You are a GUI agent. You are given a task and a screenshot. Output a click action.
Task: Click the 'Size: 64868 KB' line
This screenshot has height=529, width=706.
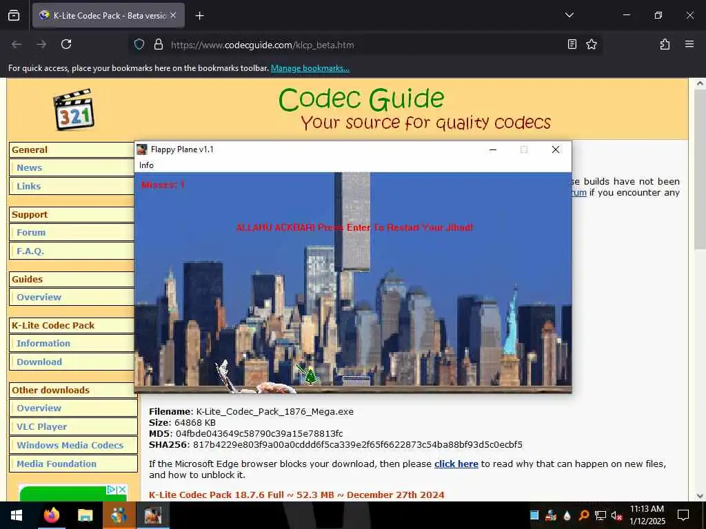(182, 423)
